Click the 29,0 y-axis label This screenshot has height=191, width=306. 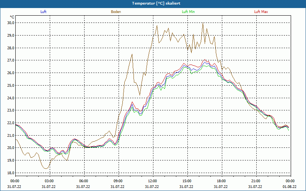[x=11, y=35]
